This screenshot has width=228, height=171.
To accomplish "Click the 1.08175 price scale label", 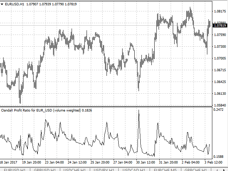I will tap(220, 11).
